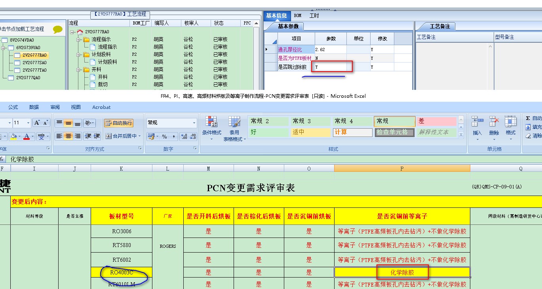Click the accounting number format icon
The width and height of the screenshot is (542, 289).
click(151, 137)
